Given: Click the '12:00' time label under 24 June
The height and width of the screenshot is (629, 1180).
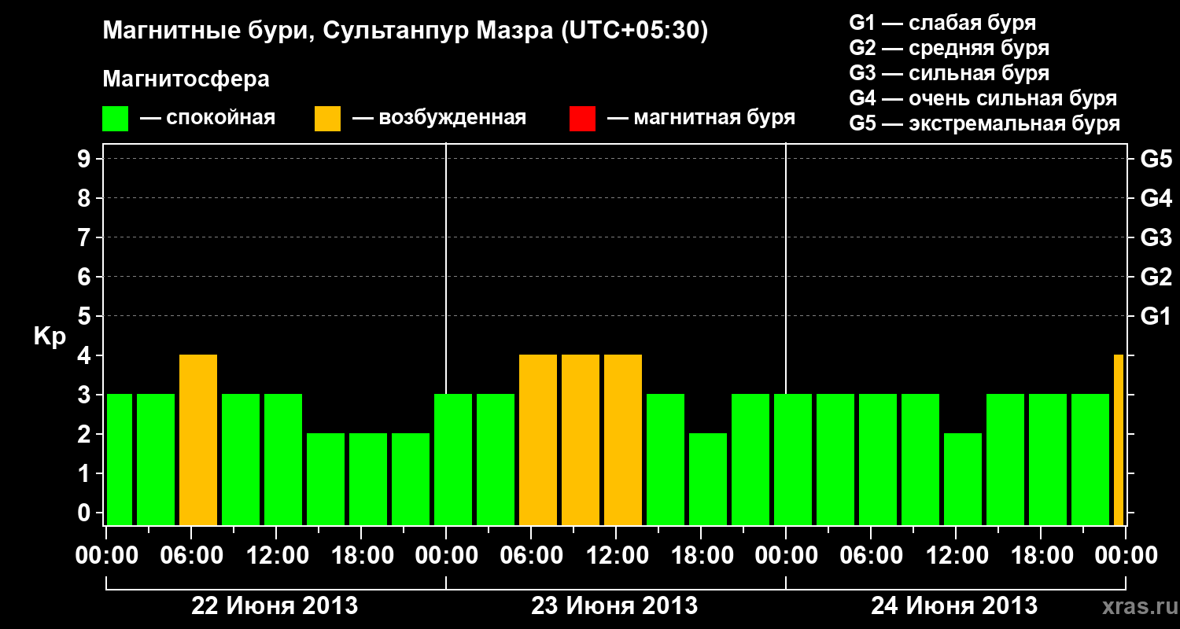Looking at the screenshot, I should [957, 556].
